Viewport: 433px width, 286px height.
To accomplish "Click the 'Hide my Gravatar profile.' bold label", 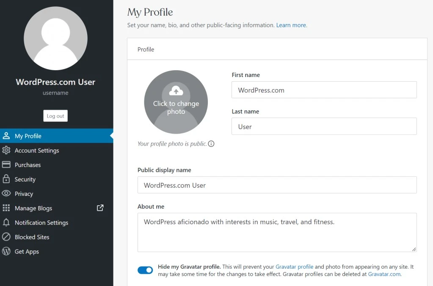I will (x=189, y=267).
